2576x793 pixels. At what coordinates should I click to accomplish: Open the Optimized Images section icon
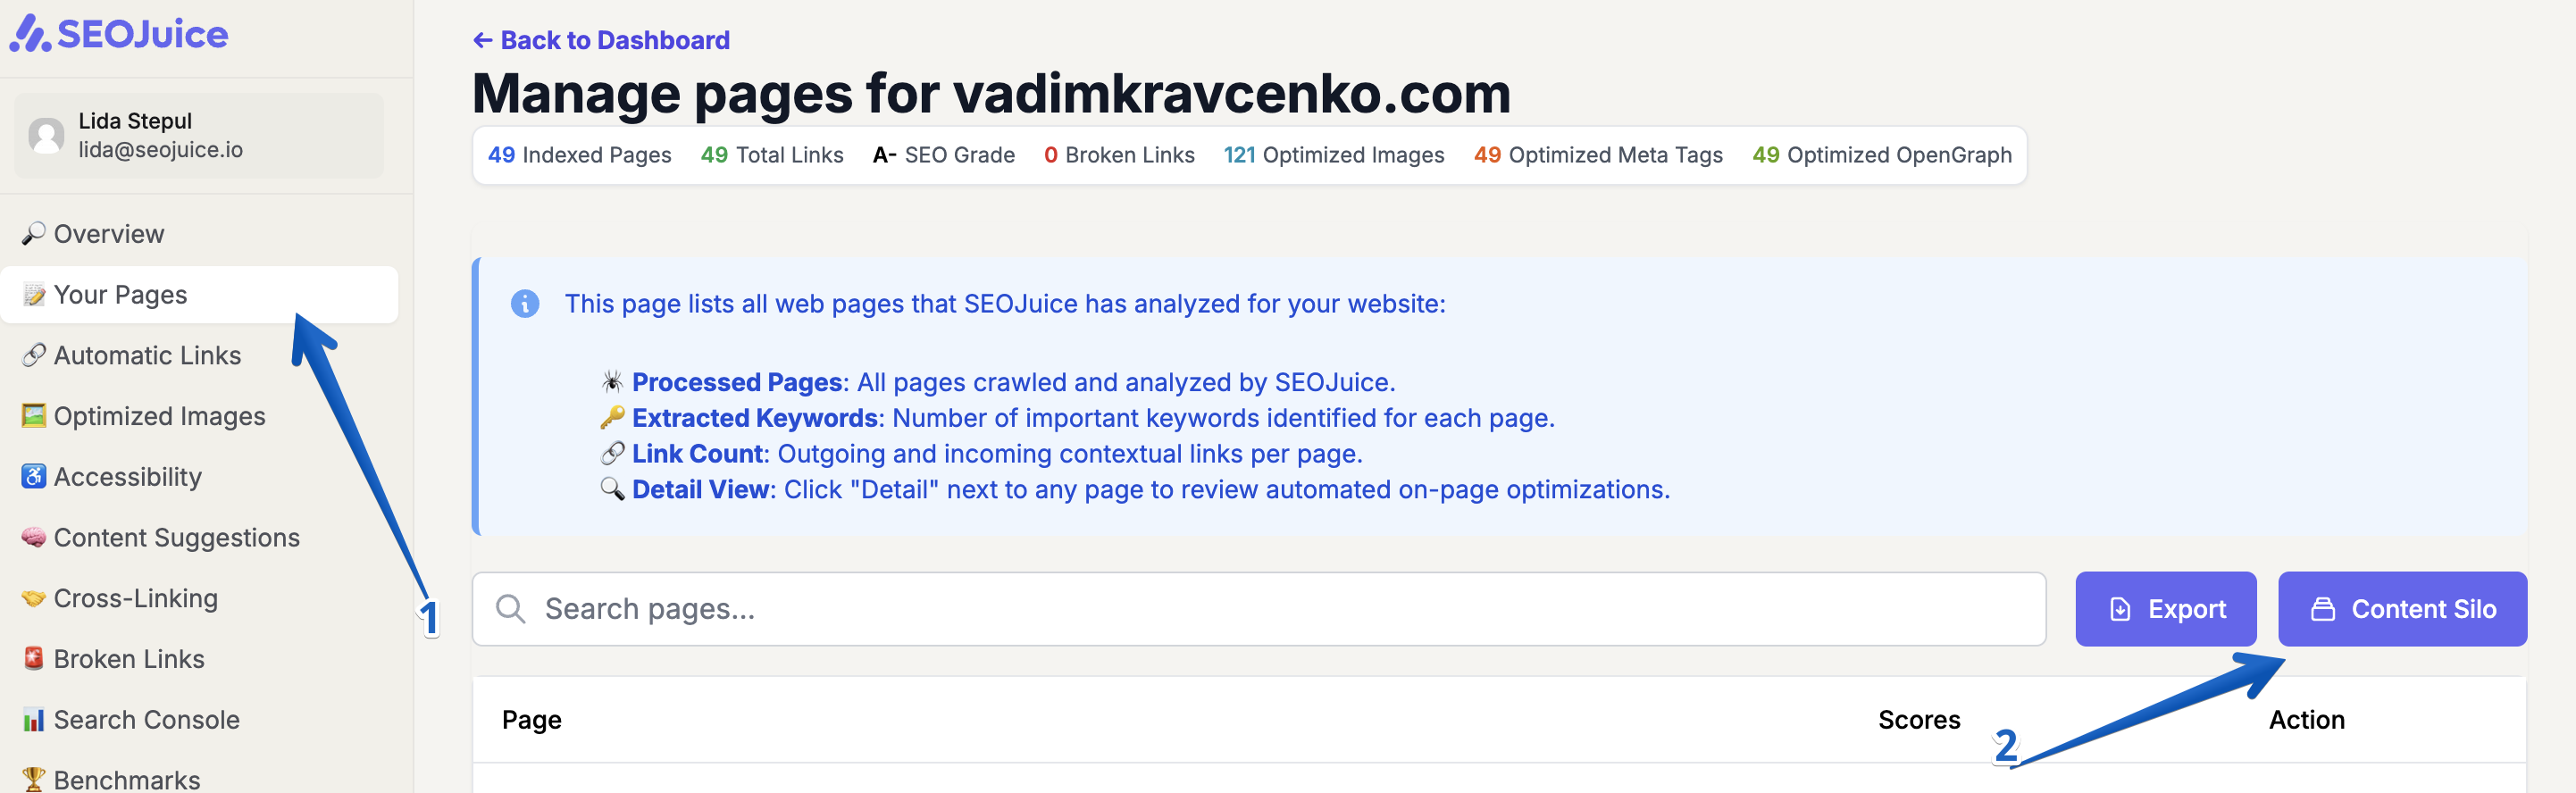(x=34, y=415)
